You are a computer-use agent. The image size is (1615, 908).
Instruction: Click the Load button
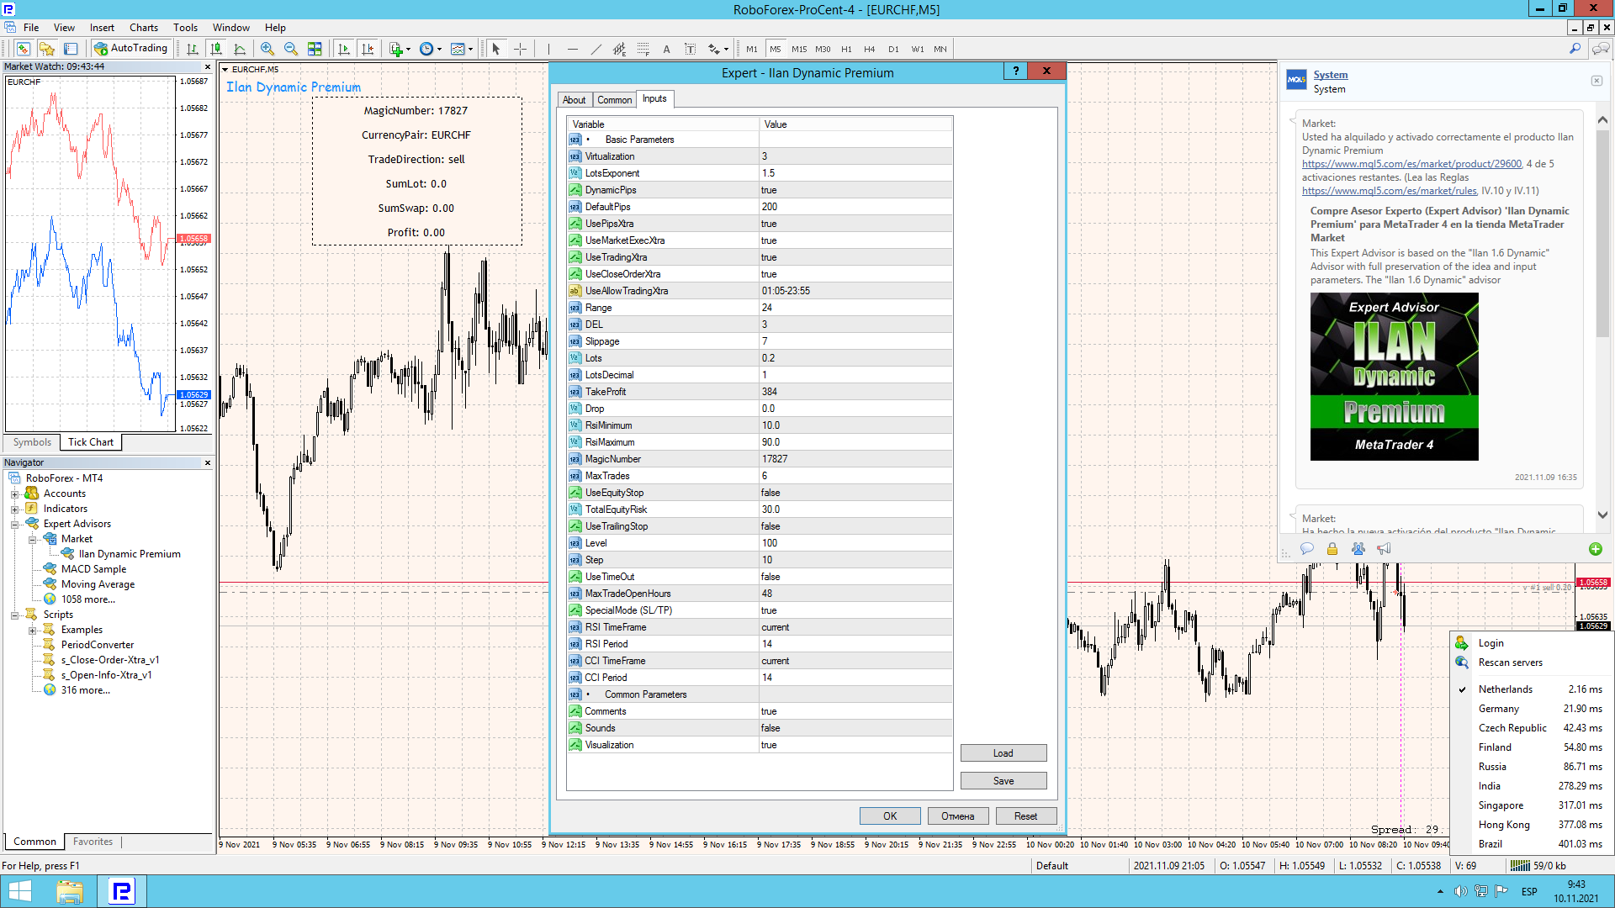(1003, 753)
